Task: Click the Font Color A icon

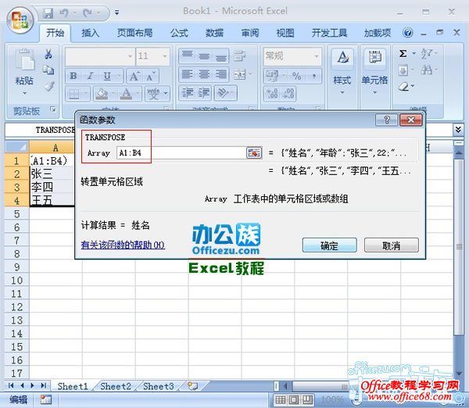Action: click(x=126, y=94)
